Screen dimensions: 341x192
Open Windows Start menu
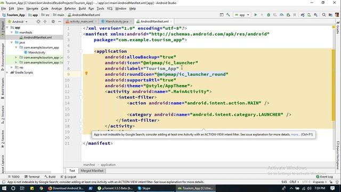pyautogui.click(x=4, y=188)
